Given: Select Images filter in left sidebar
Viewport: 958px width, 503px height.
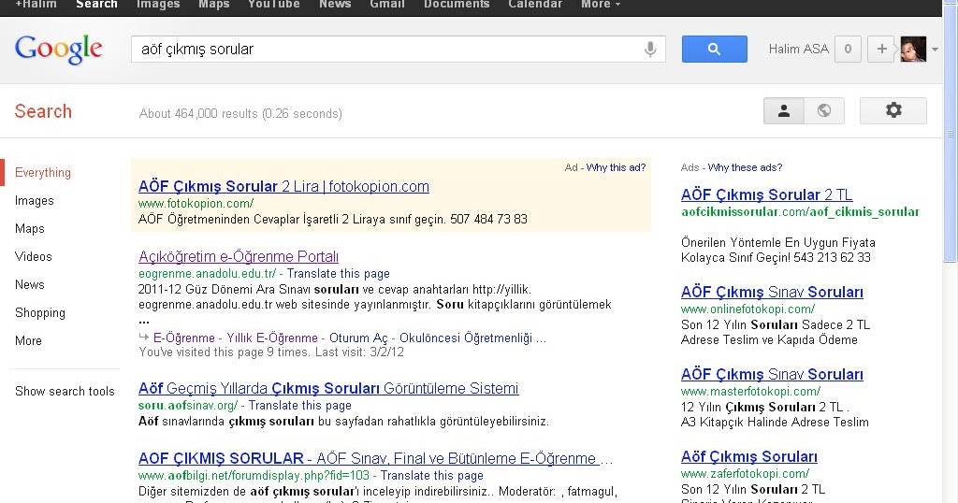Looking at the screenshot, I should tap(35, 201).
